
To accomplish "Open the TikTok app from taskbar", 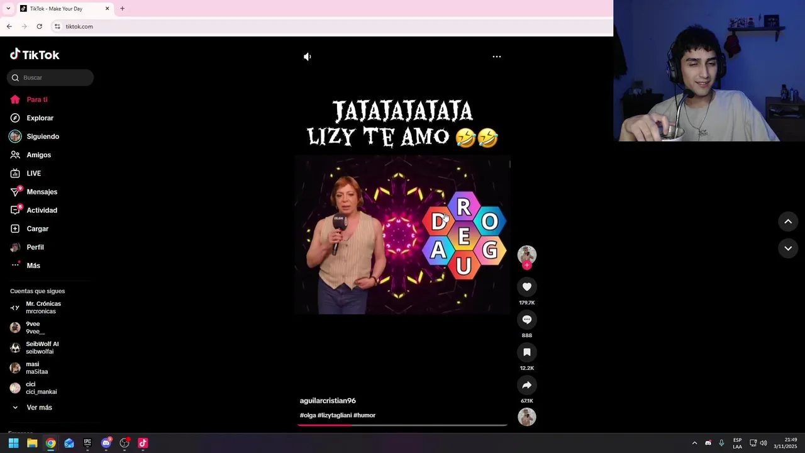I will pyautogui.click(x=143, y=443).
